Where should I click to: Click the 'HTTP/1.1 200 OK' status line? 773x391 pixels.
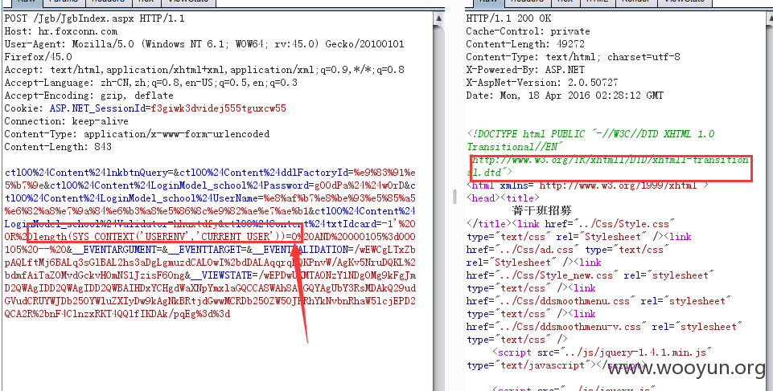click(508, 18)
